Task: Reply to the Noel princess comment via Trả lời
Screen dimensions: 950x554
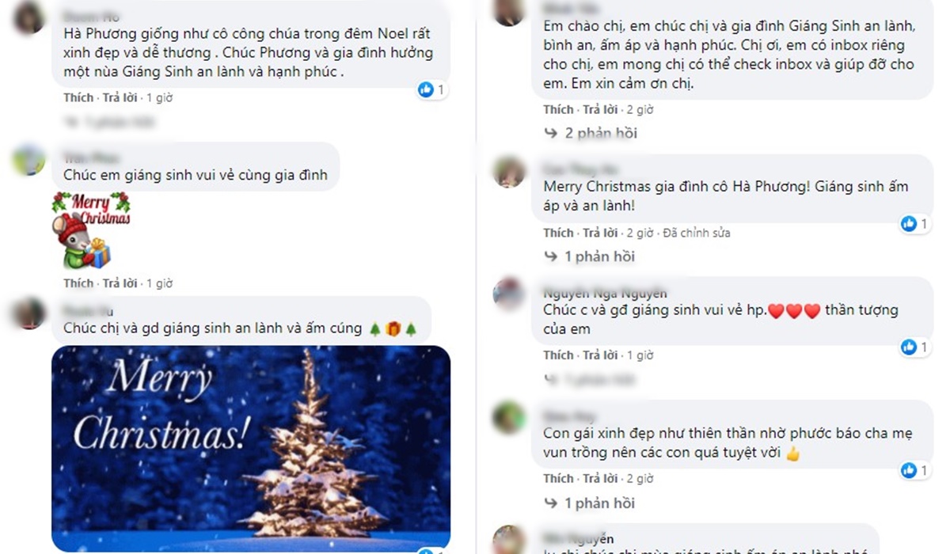Action: 120,97
